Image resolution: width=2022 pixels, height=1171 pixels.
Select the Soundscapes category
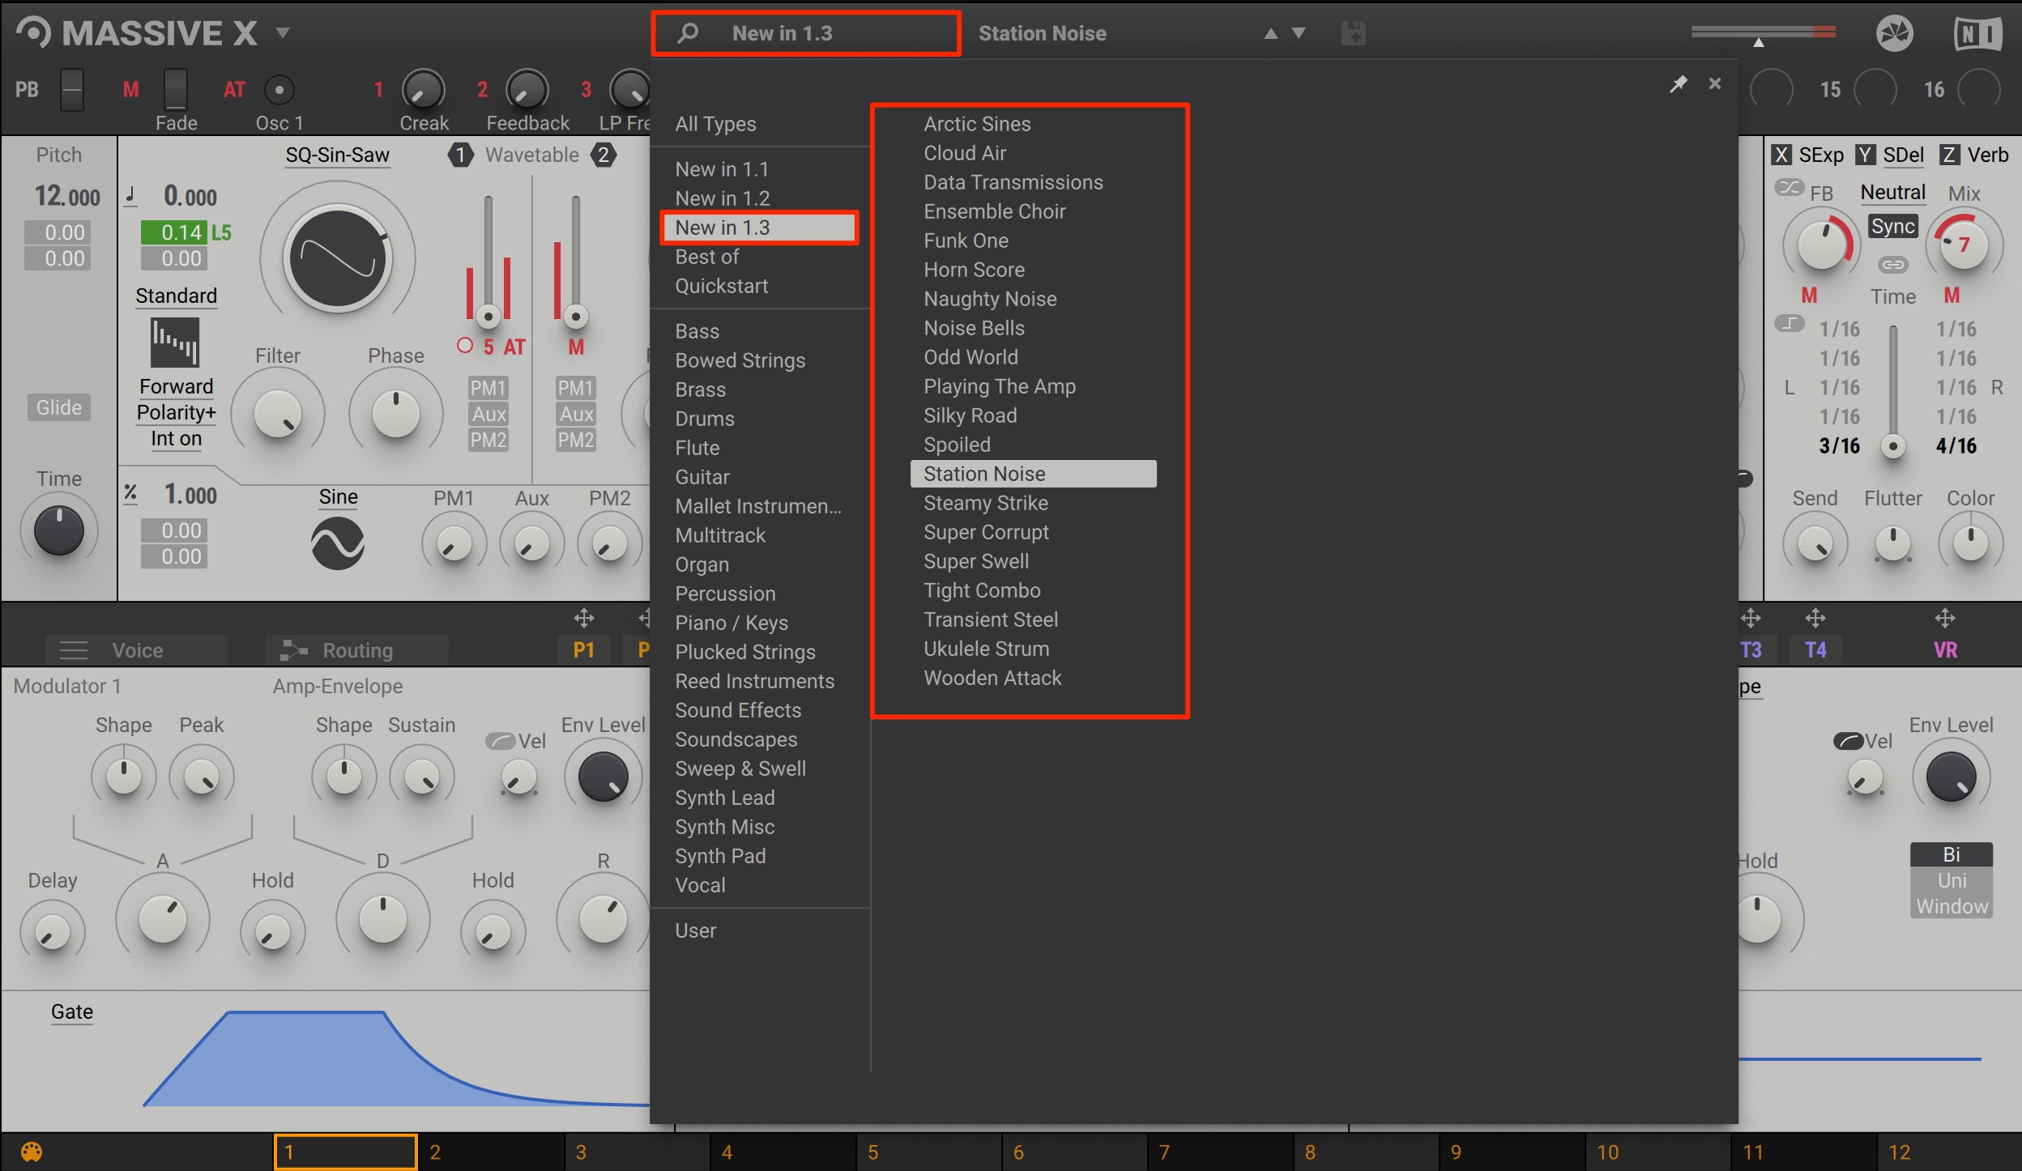[x=736, y=739]
